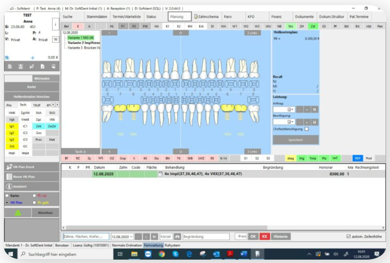Select the Karies radio button

[x=7, y=196]
